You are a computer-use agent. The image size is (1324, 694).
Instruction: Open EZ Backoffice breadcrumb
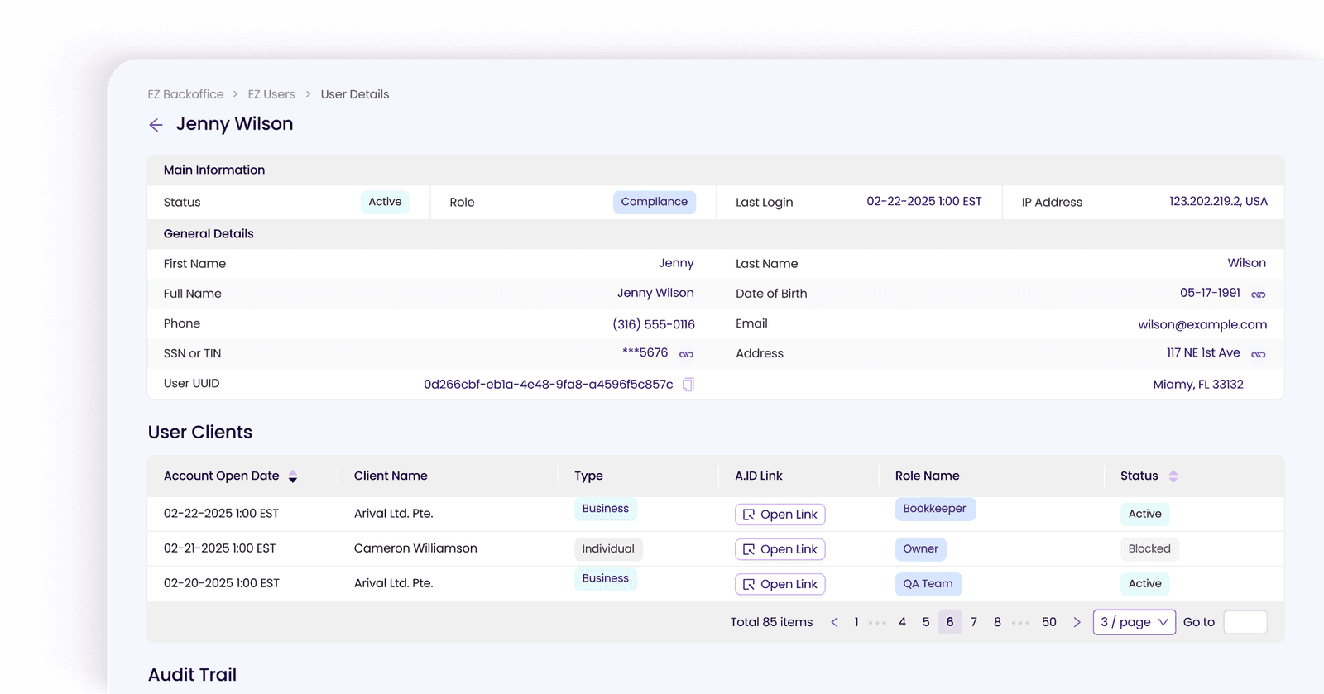pos(185,94)
